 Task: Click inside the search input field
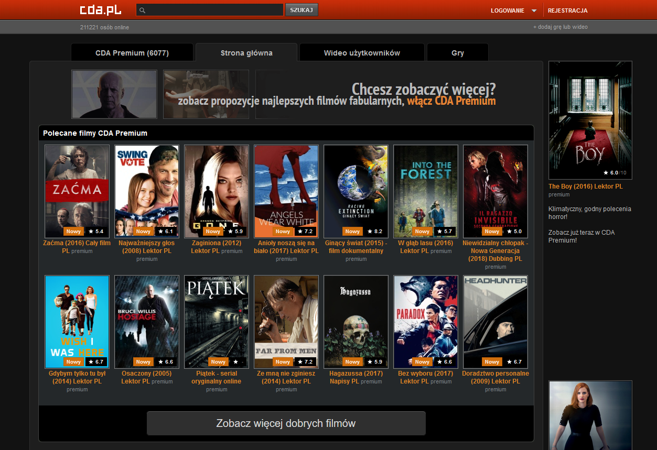coord(210,9)
